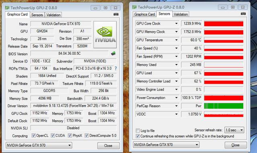Open the GPU Core Clock sensor dropdown
Screen dimensions: 257x153
(176, 23)
